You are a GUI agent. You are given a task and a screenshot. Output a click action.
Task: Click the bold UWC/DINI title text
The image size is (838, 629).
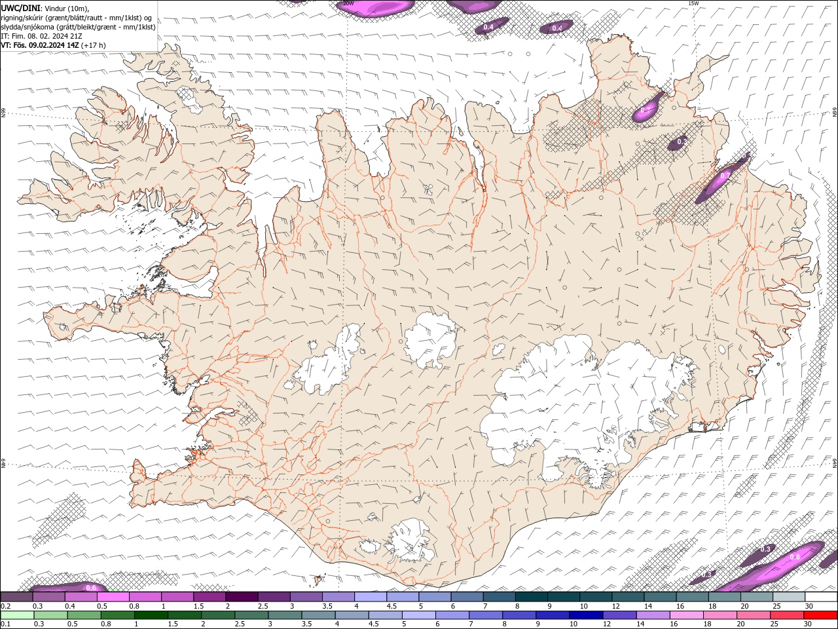[x=20, y=8]
